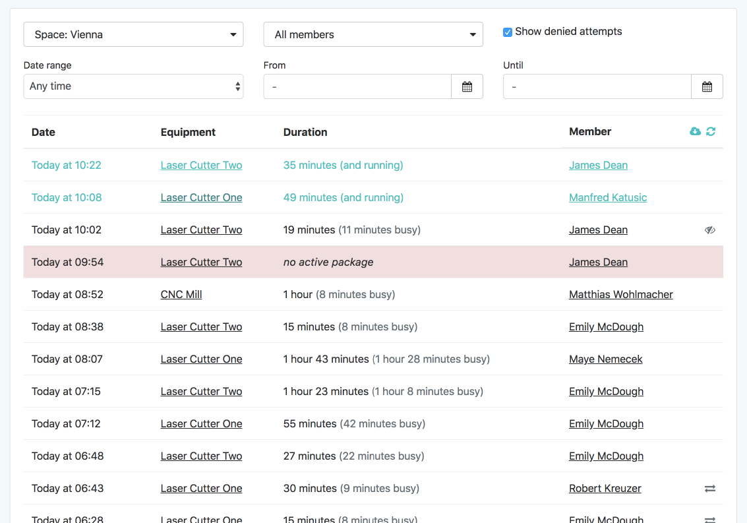The width and height of the screenshot is (747, 523).
Task: Click into the Until date field
Action: (x=597, y=86)
